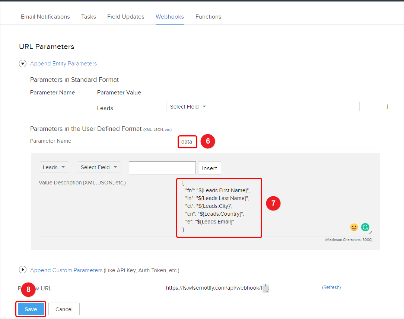Click the Refresh link for the preview URL
The height and width of the screenshot is (319, 404).
coord(331,287)
